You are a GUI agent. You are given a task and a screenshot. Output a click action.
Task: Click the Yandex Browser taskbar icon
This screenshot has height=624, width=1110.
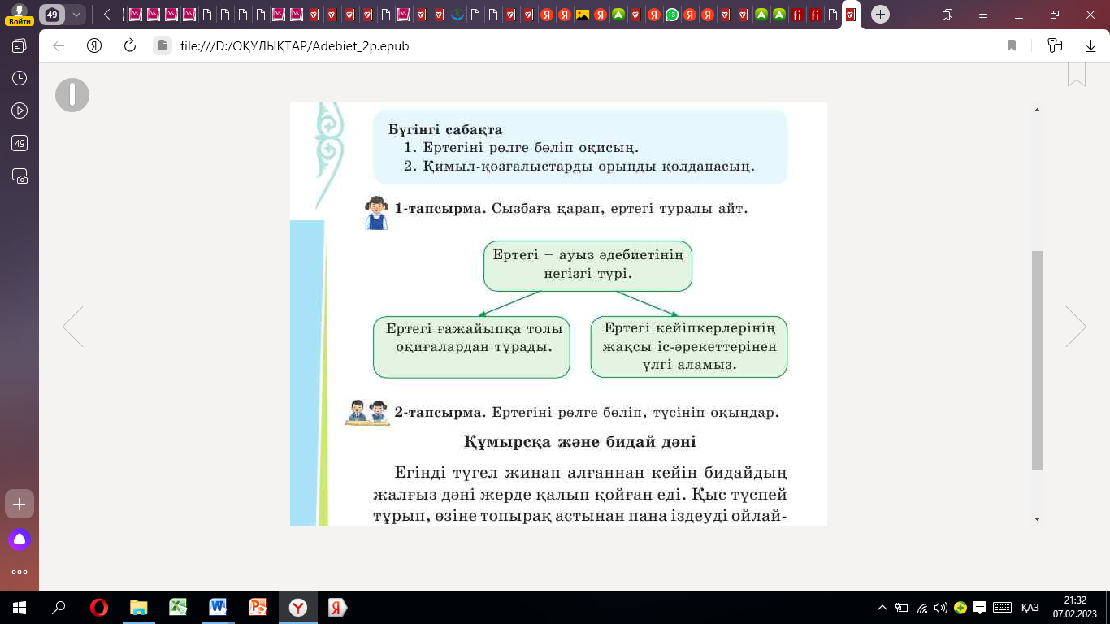[298, 607]
